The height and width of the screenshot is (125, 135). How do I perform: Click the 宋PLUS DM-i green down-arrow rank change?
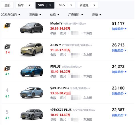(x=7, y=96)
